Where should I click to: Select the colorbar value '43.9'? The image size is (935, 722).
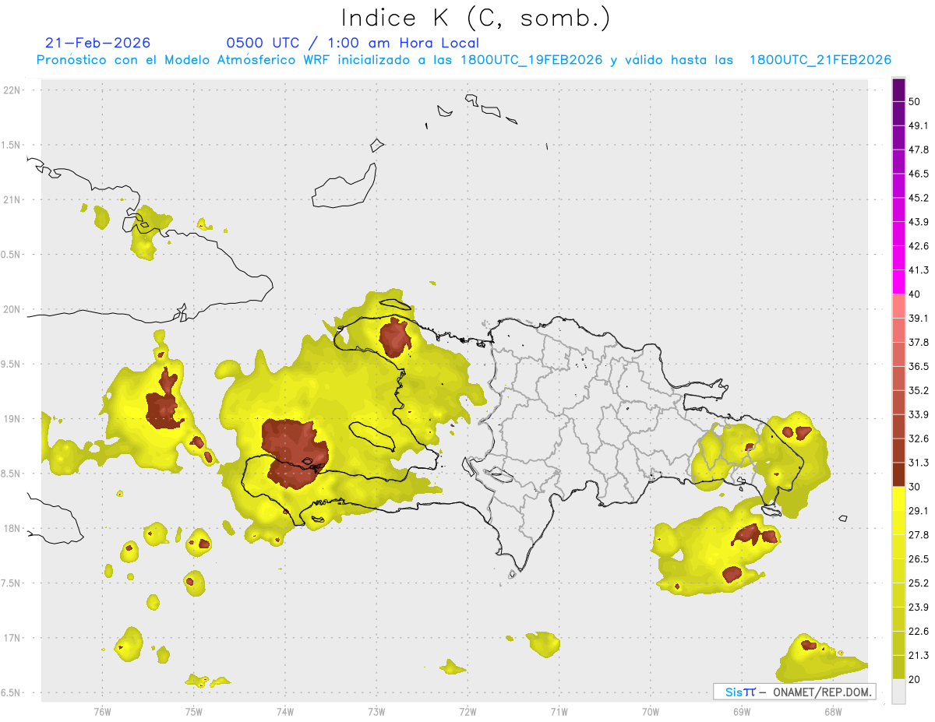(919, 222)
